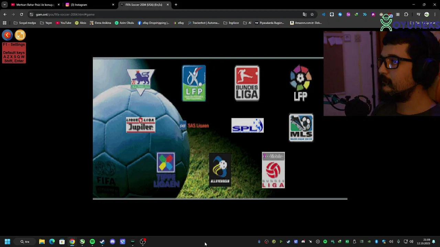Screen dimensions: 440x247
Task: Choose the French LFP league logo
Action: (x=194, y=83)
